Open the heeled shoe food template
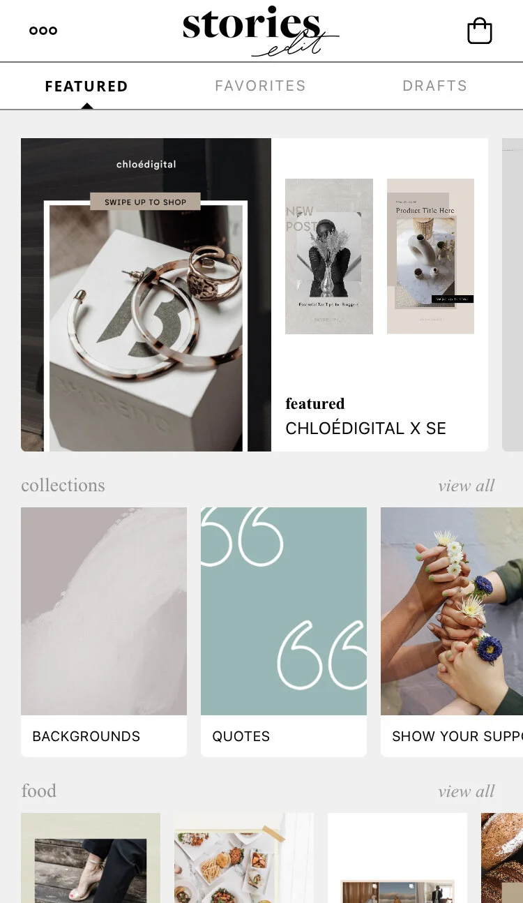Screen dimensions: 523x903 point(91,858)
